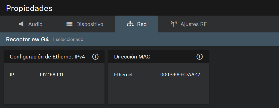Open the Ajustes RF tab
The height and width of the screenshot is (108, 279).
[x=188, y=24]
